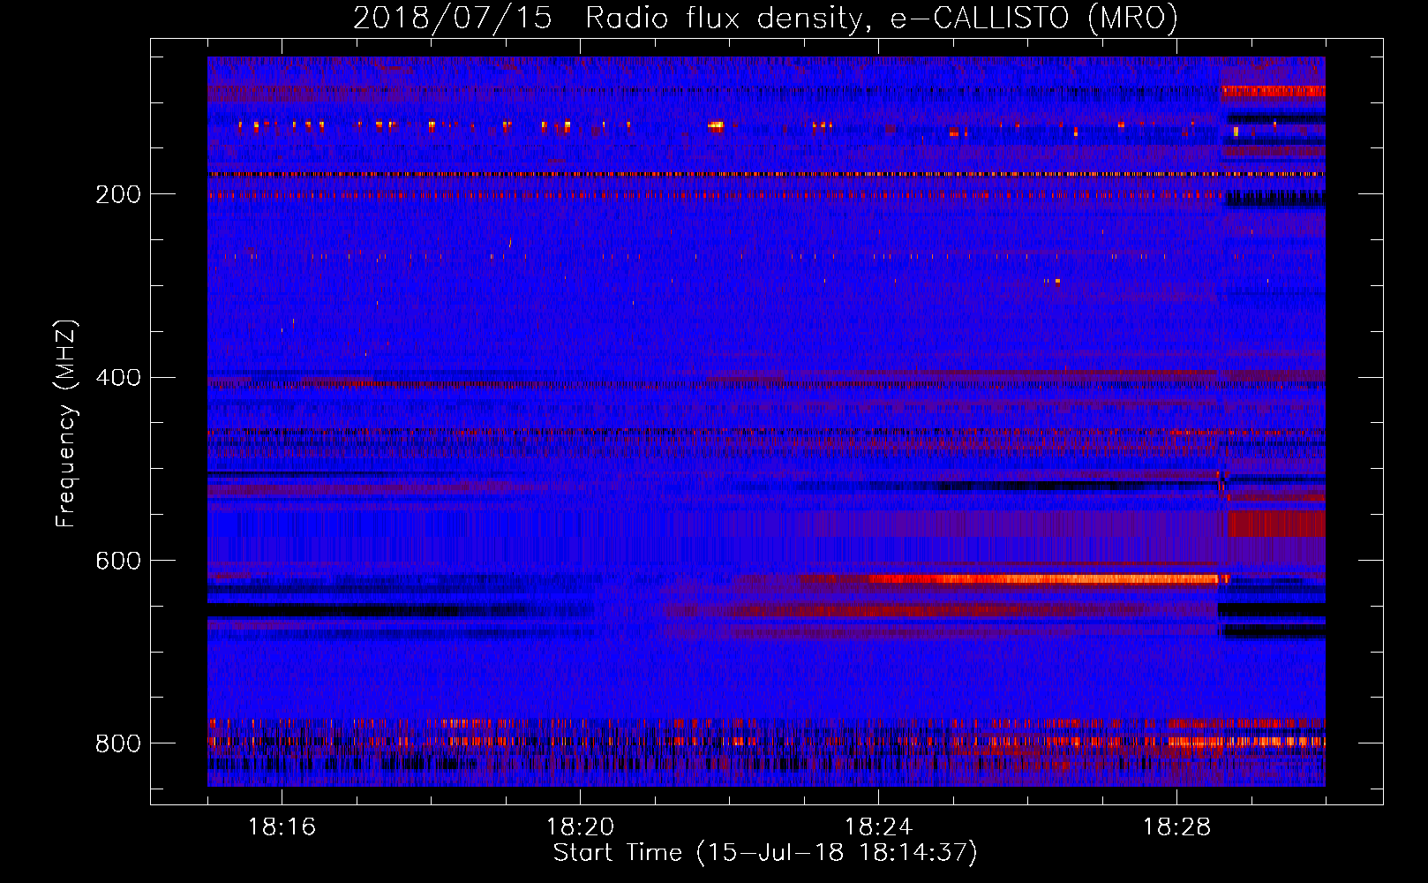Click the 18:20 time axis label
The image size is (1428, 883).
pos(580,827)
